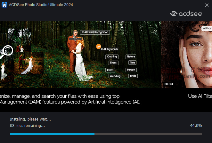Click the AI Keywords label
212x143 pixels.
(109, 49)
